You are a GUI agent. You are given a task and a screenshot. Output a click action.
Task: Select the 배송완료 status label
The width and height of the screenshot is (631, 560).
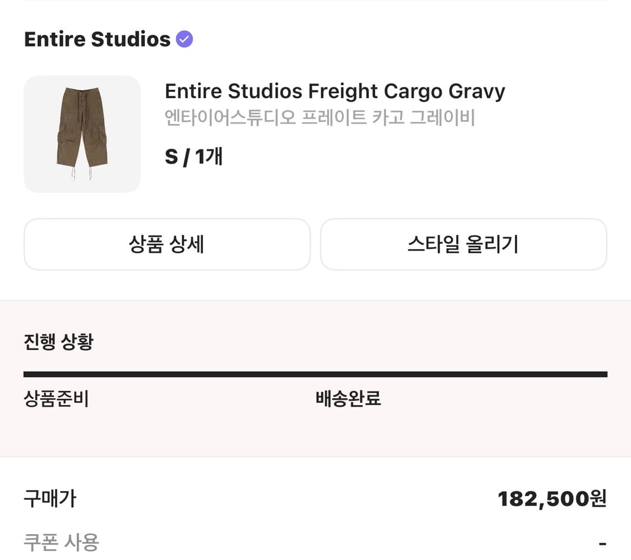tap(347, 399)
